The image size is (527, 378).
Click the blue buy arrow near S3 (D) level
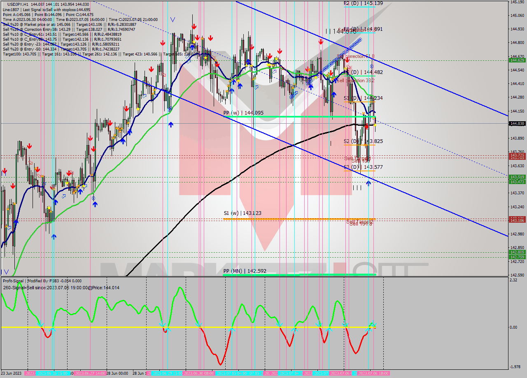[x=369, y=182]
